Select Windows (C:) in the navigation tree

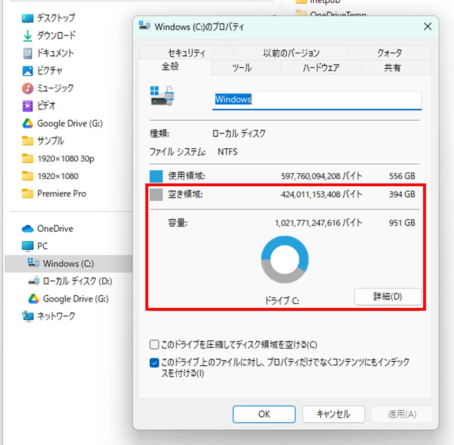69,263
